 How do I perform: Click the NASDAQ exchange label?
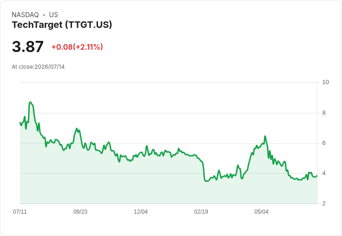pyautogui.click(x=25, y=15)
